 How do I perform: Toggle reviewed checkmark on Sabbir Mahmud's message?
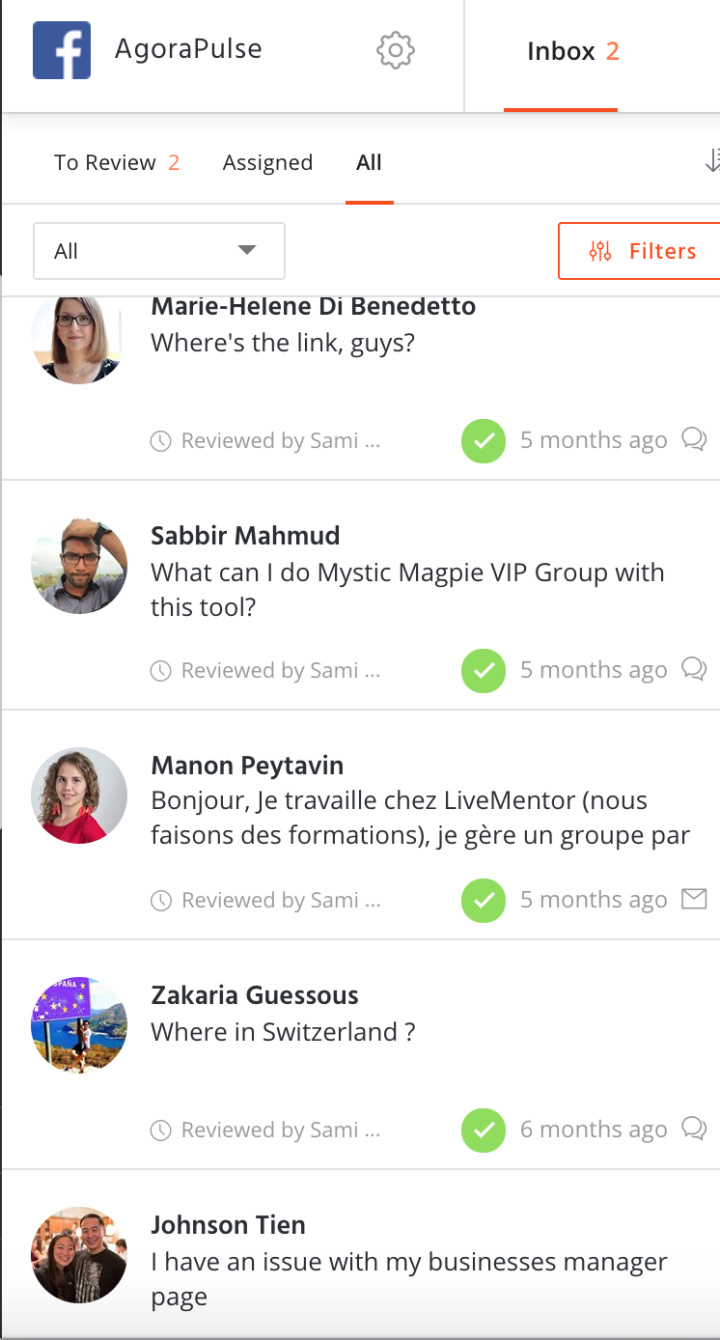(484, 671)
